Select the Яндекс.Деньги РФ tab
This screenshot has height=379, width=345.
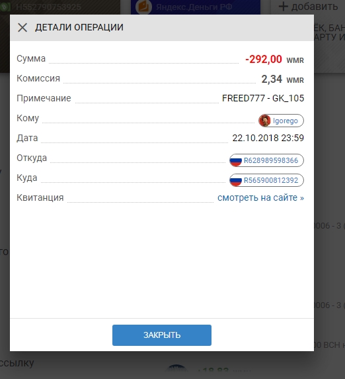(196, 7)
